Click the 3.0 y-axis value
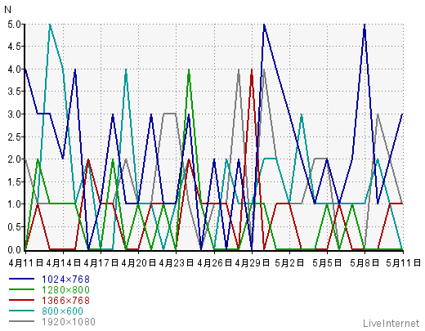This screenshot has width=425, height=331. tap(14, 114)
